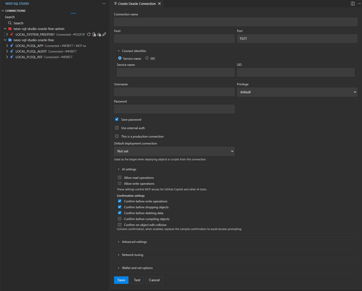The image size is (362, 291).
Task: Toggle Confirm before dropping objects checkbox
Action: click(119, 207)
